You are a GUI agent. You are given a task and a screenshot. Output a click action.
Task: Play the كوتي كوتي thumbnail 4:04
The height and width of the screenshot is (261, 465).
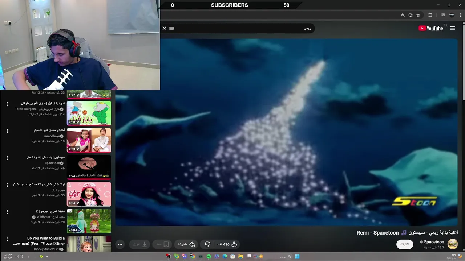pos(89,194)
